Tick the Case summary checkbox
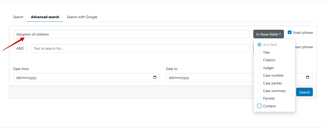 (x=259, y=91)
